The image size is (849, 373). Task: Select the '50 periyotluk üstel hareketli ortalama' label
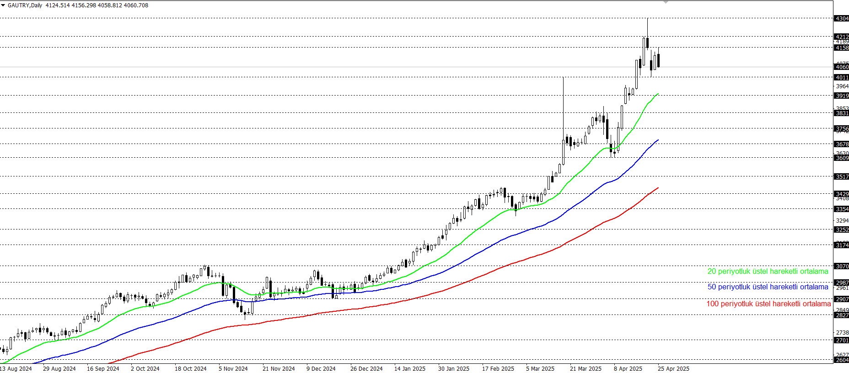pos(768,287)
